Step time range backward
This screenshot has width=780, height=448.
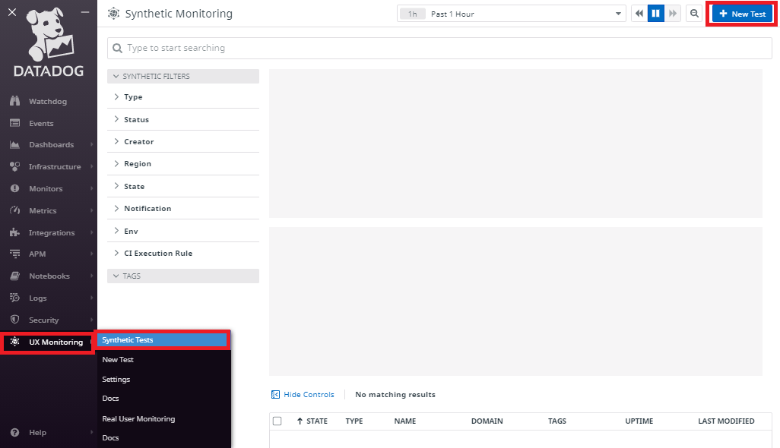click(x=639, y=14)
